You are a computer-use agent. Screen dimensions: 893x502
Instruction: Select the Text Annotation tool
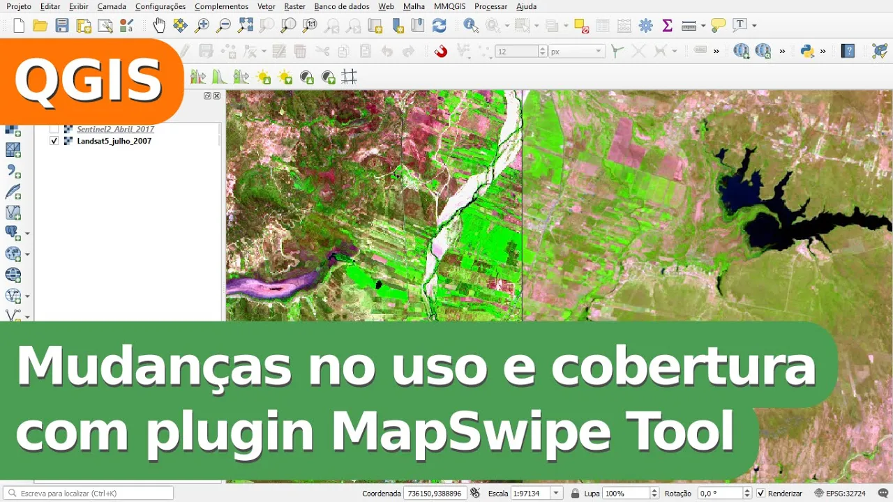741,26
